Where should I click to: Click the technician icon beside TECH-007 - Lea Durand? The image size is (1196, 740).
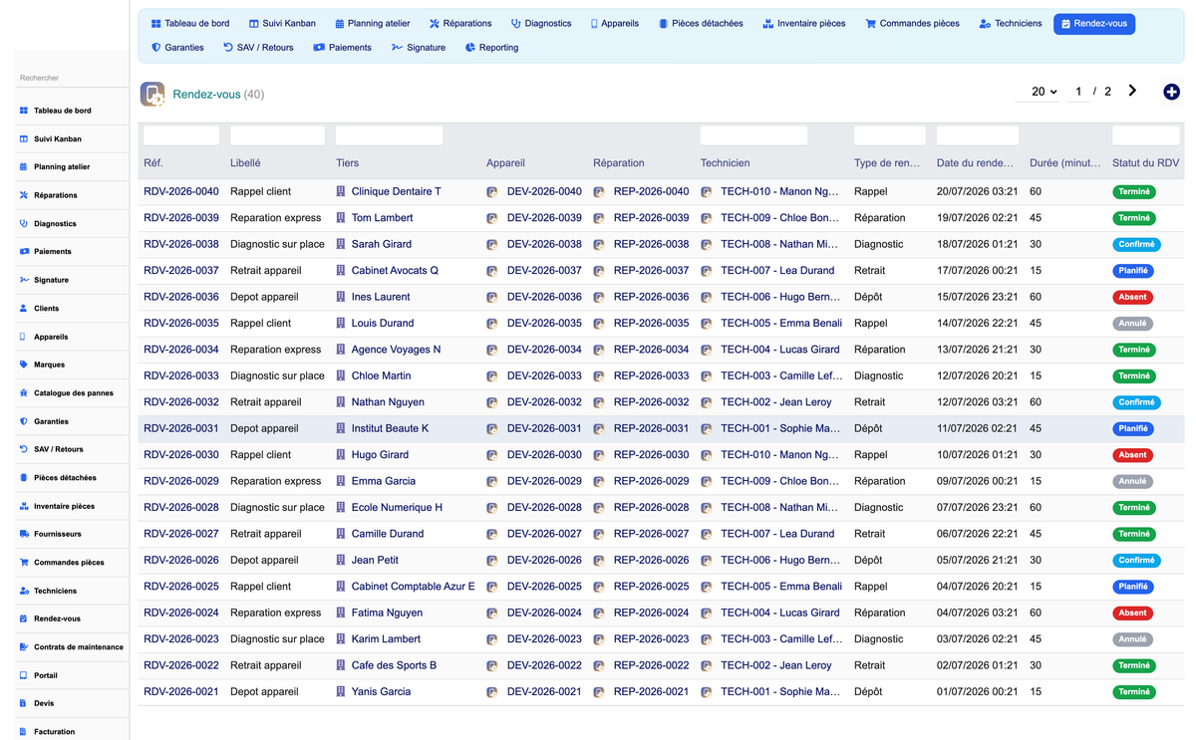pyautogui.click(x=707, y=271)
